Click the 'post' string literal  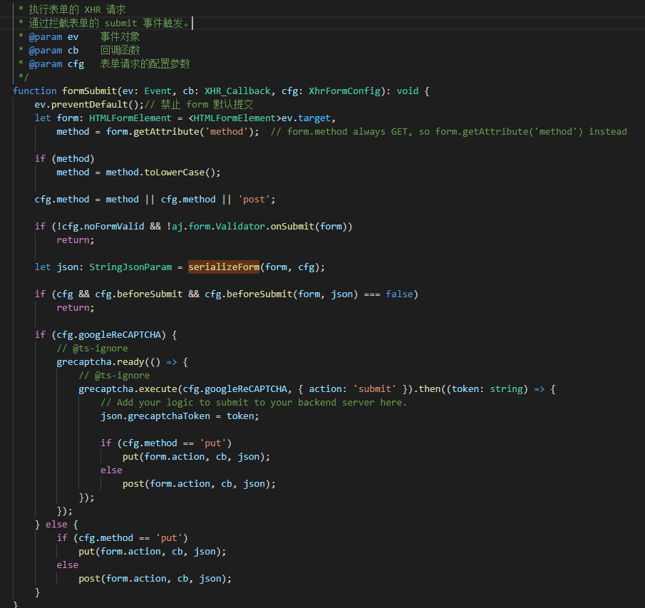254,200
